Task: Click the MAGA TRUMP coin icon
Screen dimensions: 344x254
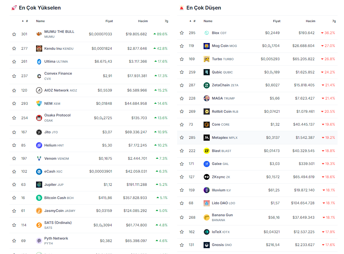Action: [x=206, y=98]
